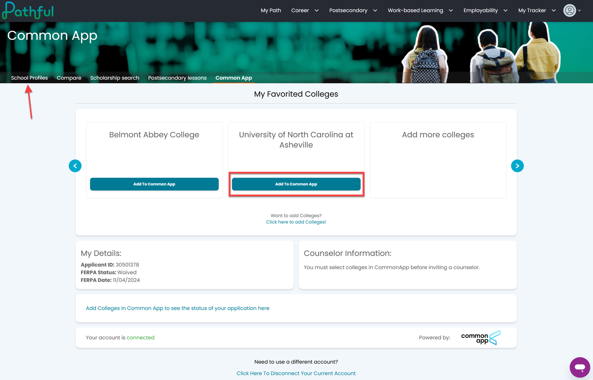
Task: Click the 'Need to use a different account?' text
Action: [x=296, y=362]
